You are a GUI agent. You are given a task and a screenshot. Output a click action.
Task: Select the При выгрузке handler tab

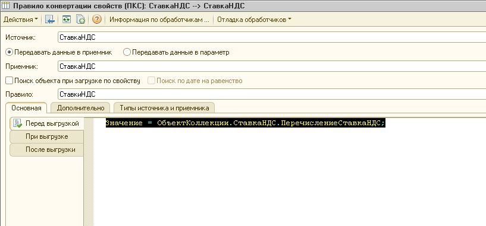[47, 136]
